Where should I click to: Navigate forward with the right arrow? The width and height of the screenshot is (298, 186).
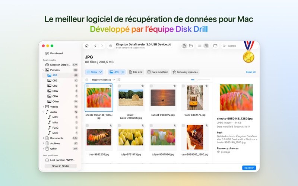[102, 46]
